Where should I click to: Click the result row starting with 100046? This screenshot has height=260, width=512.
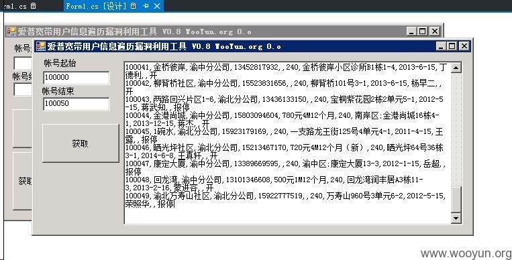click(285, 151)
